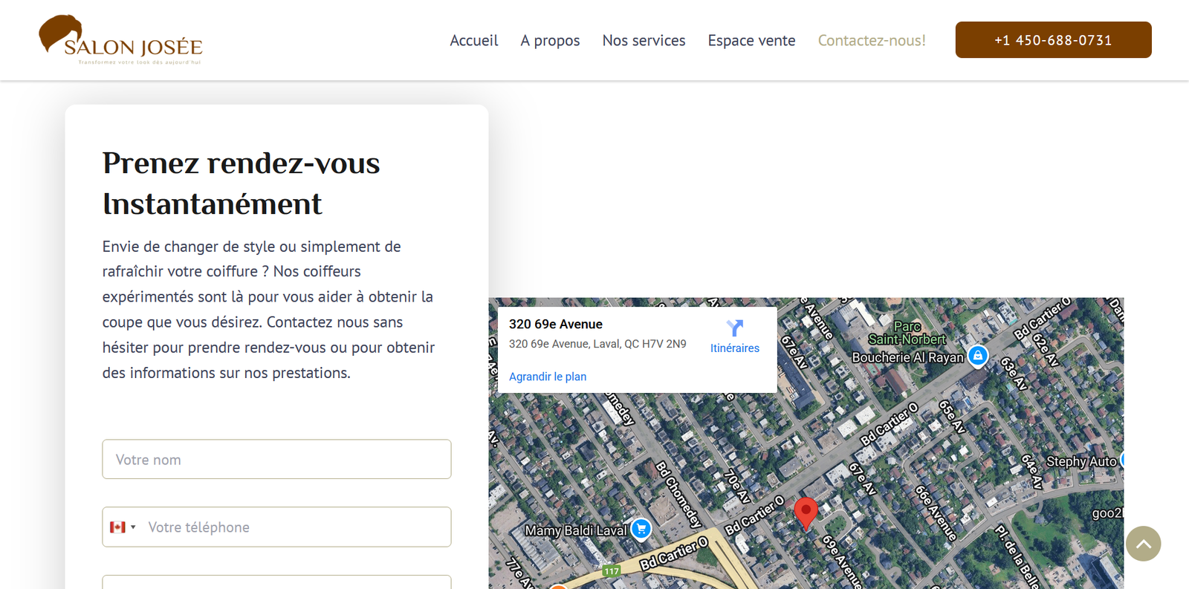Image resolution: width=1189 pixels, height=589 pixels.
Task: Expand the Canada flag country dropdown
Action: (x=123, y=527)
